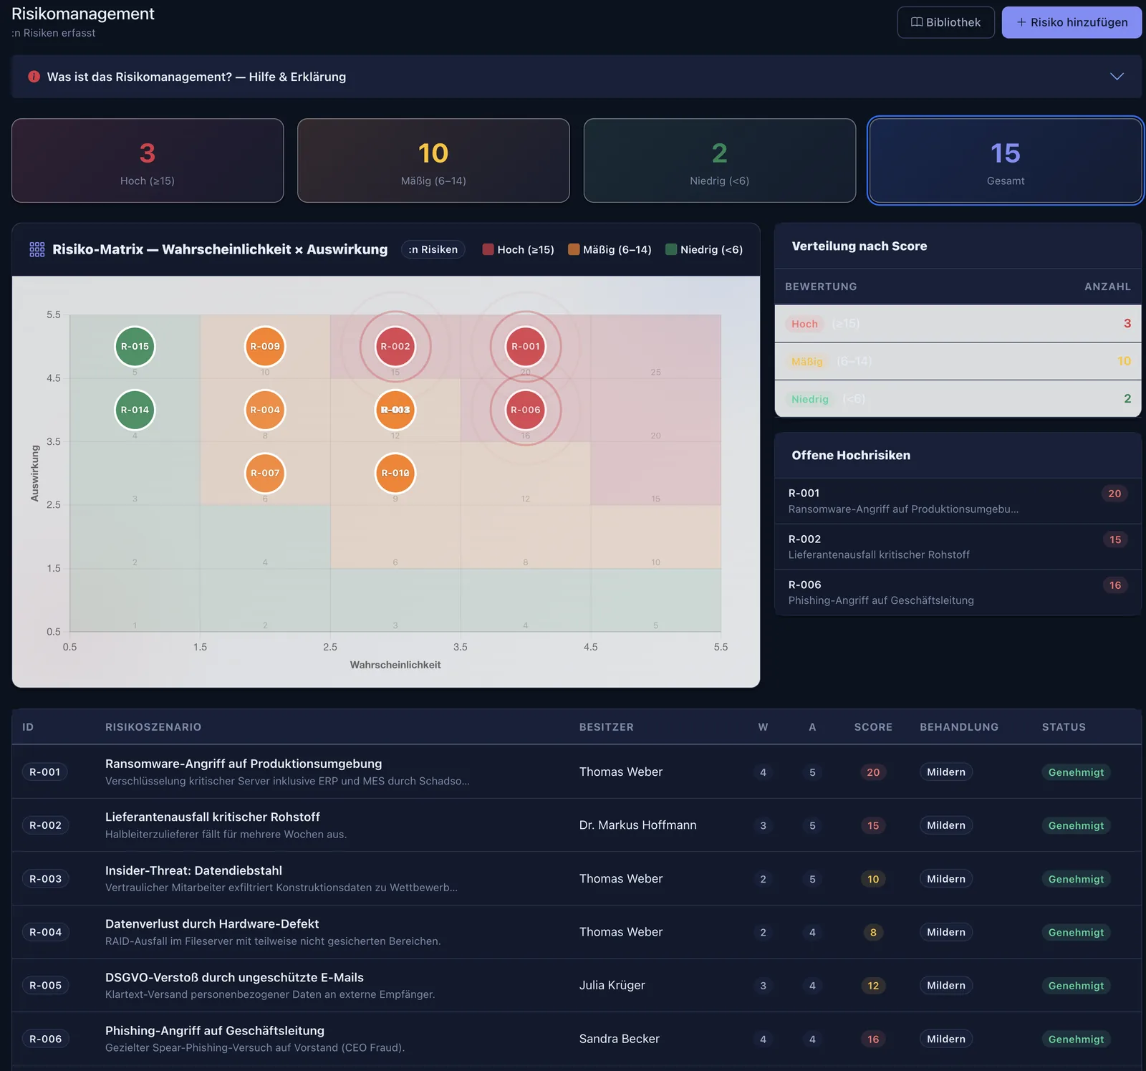Select the Gesamt 15 summary card
Screen dimensions: 1146x1071
[x=1006, y=160]
